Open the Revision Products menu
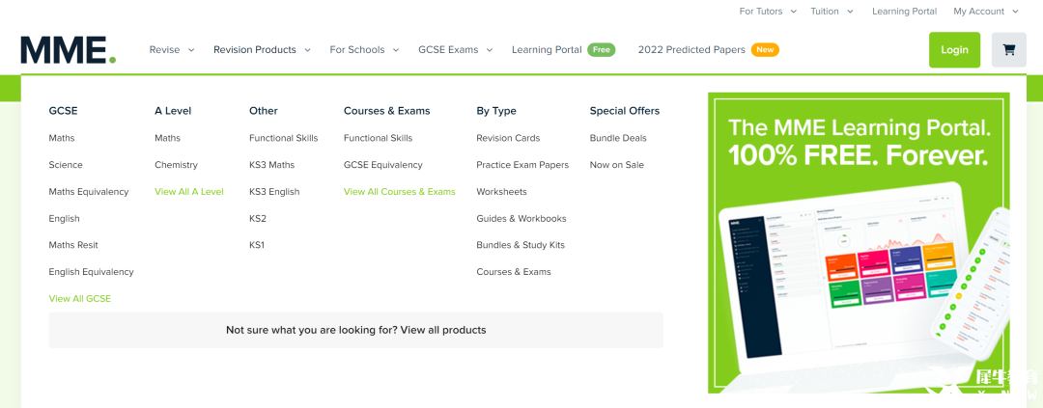Viewport: 1043px width, 408px height. 255,50
